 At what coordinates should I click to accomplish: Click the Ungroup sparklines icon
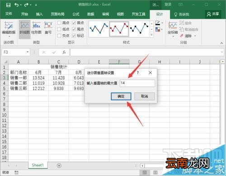click(x=182, y=29)
